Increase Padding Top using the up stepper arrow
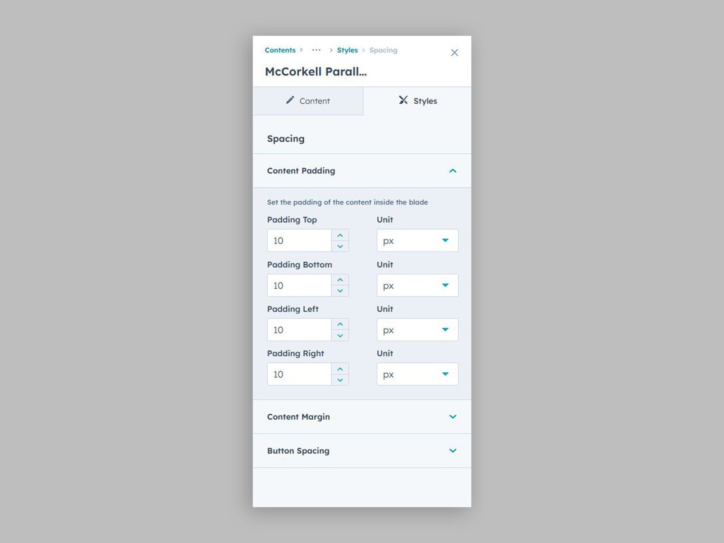 340,235
